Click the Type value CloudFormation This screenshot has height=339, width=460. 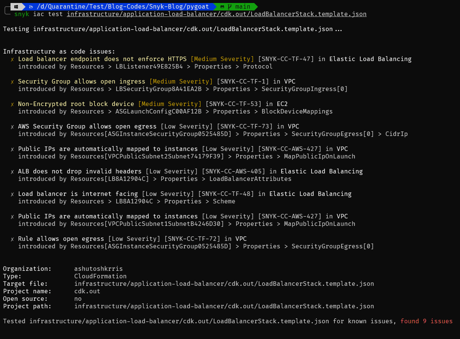tap(100, 276)
